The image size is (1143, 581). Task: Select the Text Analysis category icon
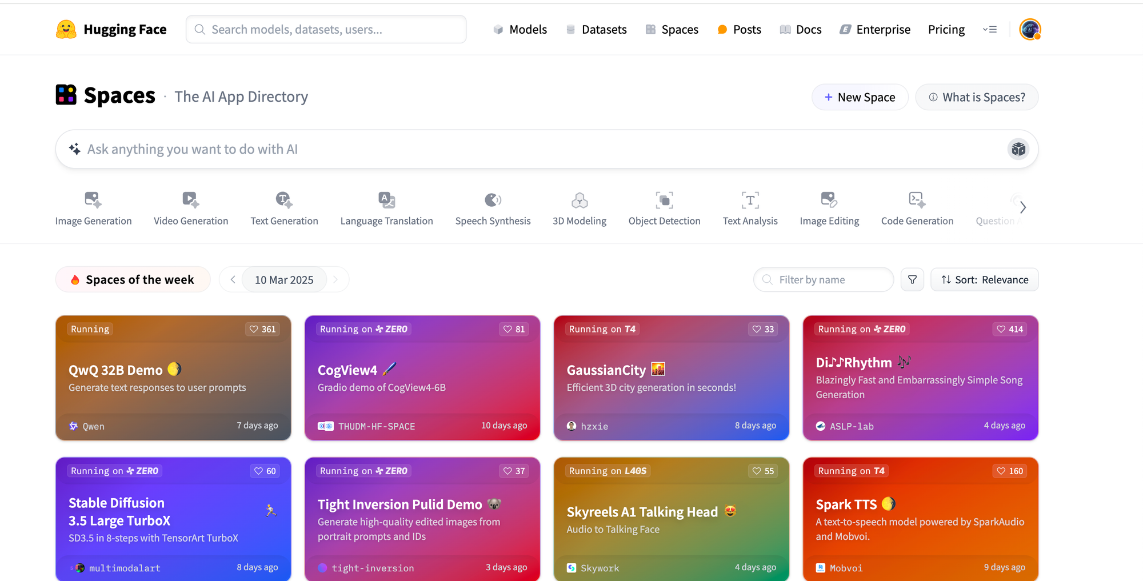point(750,199)
